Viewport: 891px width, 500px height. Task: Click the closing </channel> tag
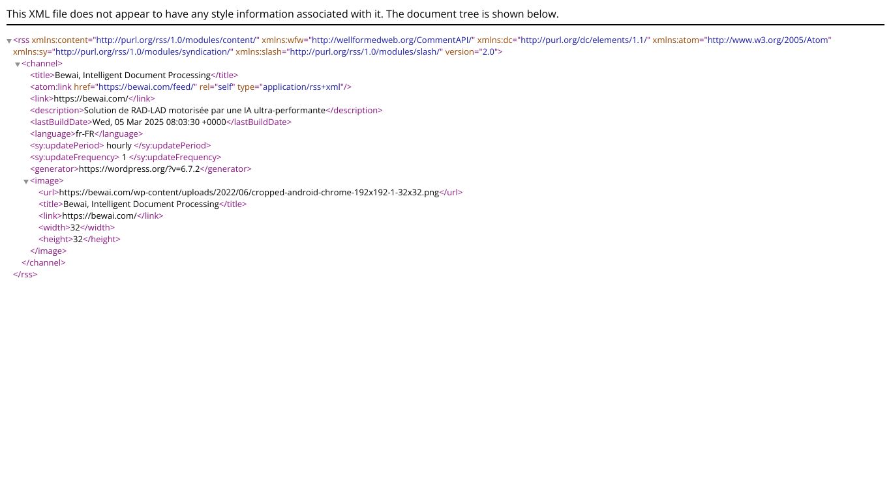pyautogui.click(x=44, y=262)
